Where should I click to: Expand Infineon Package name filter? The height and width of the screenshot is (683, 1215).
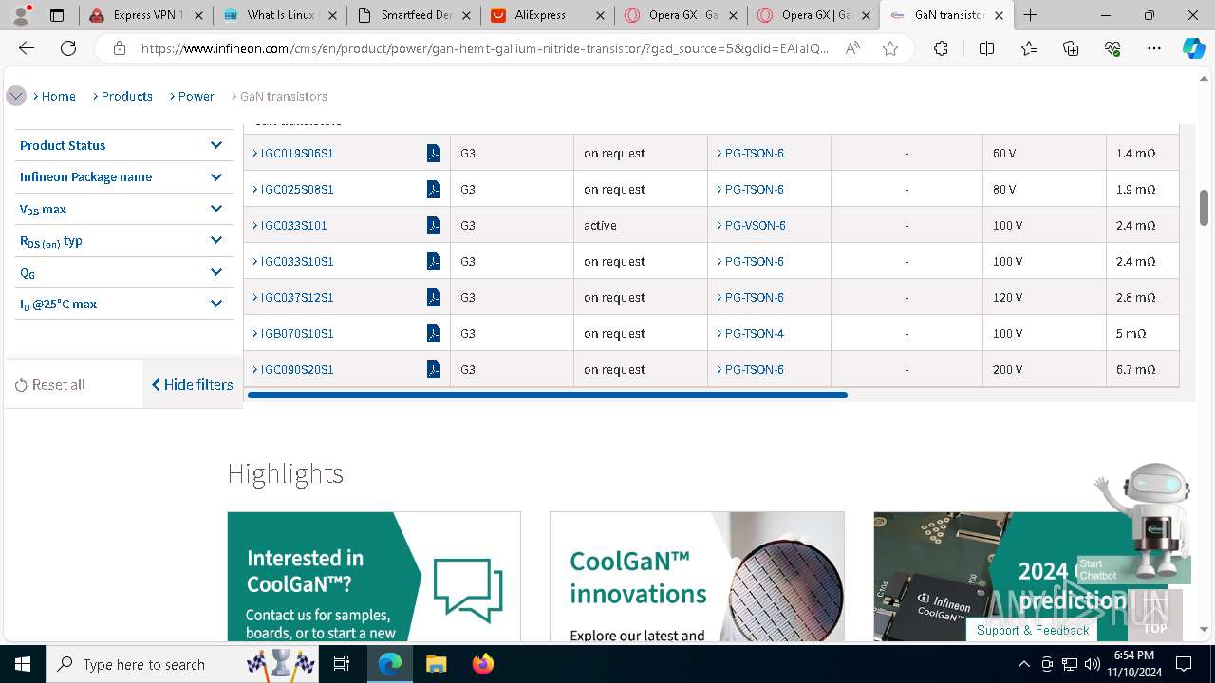pyautogui.click(x=123, y=176)
